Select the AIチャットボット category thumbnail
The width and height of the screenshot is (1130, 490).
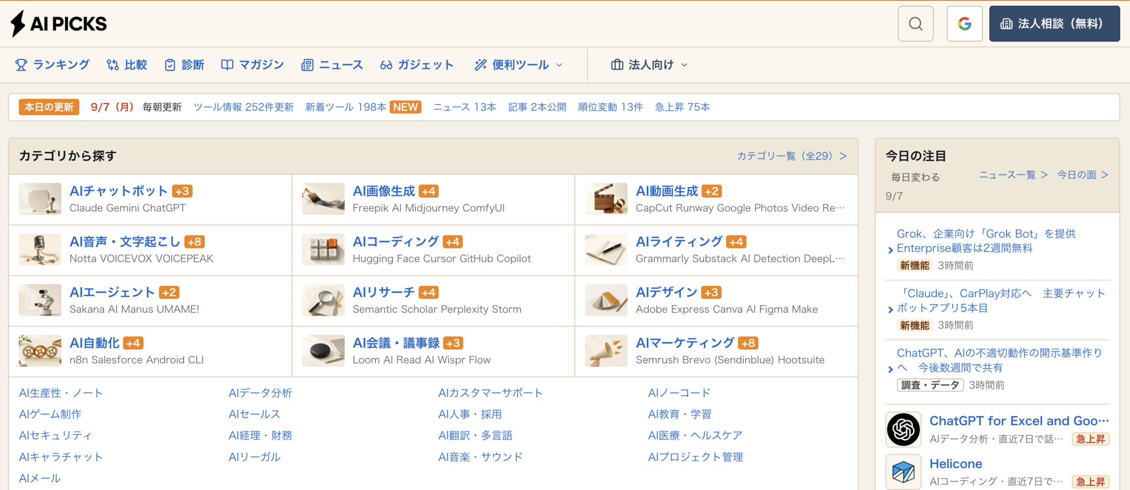pos(40,199)
